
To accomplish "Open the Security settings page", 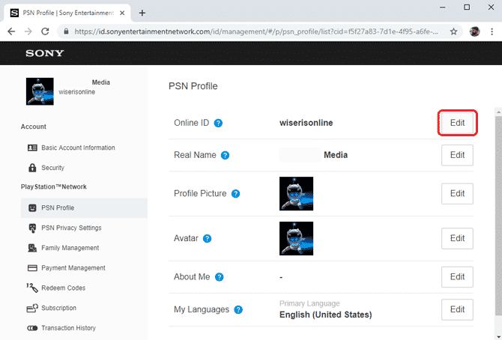I will tap(53, 168).
